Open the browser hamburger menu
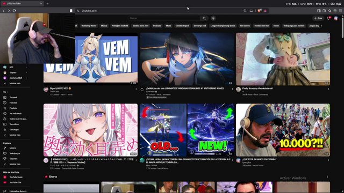The height and width of the screenshot is (193, 344). coord(340,11)
